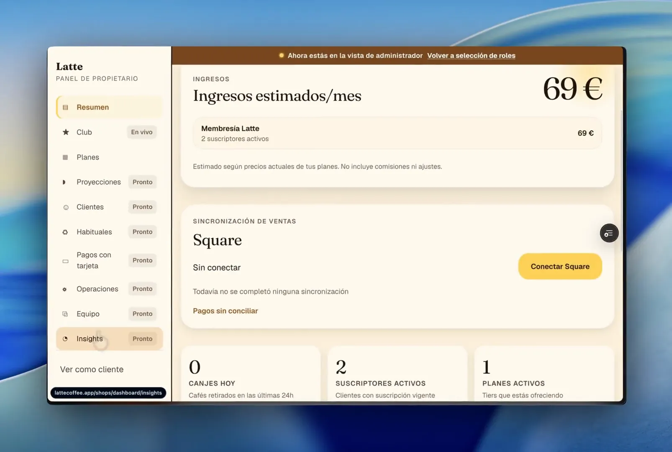Click the Resumen list icon in sidebar
The image size is (672, 452).
65,108
